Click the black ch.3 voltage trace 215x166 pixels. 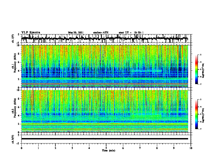click(x=105, y=139)
